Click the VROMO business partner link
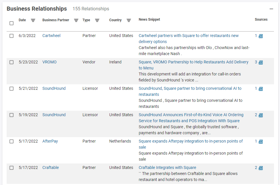Image resolution: width=280 pixels, height=185 pixels. click(49, 62)
